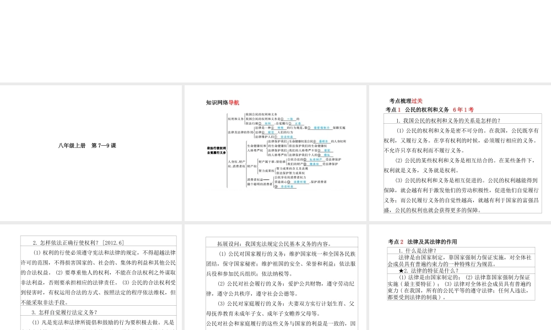The width and height of the screenshot is (551, 330).
Task: Click the '权利和义务' branch in the mind map
Action: [x=236, y=119]
